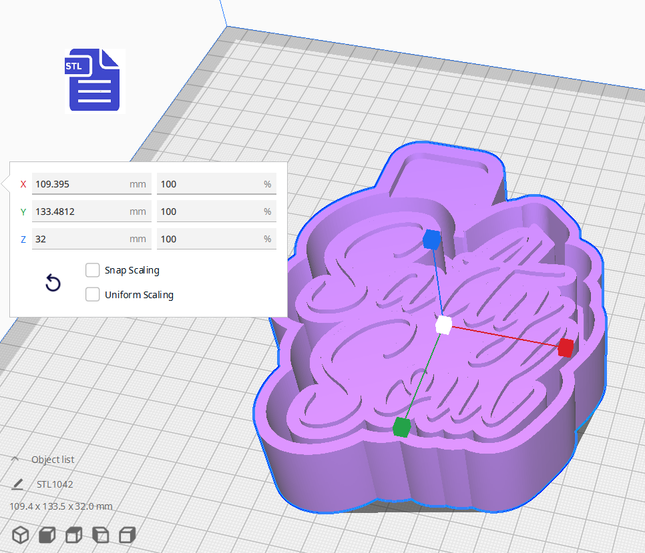
Task: Click the STL file icon
Action: coord(93,79)
